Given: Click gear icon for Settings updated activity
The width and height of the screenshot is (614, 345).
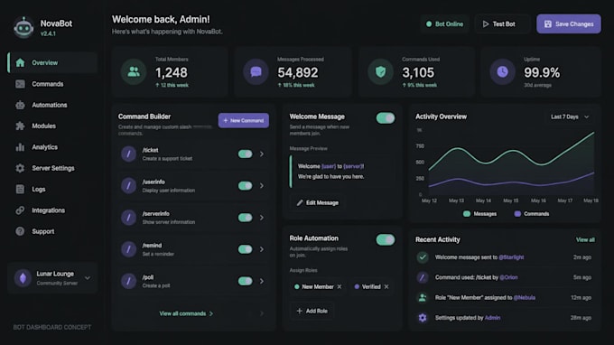Looking at the screenshot, I should coord(423,318).
